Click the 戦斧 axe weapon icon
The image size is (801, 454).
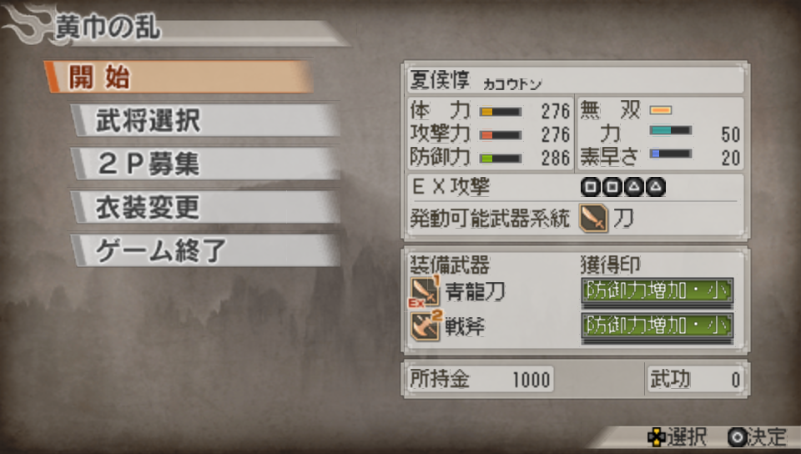[x=426, y=325]
